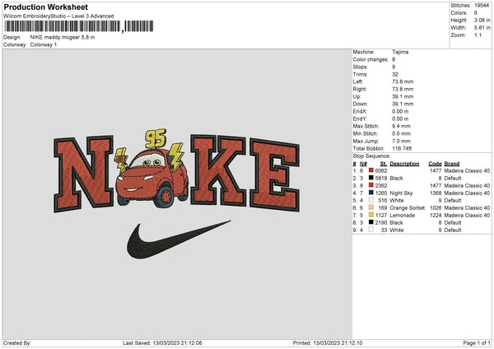Click the embroidered letter 'E' in the design
Screen dimensions: 494x349
(x=275, y=174)
